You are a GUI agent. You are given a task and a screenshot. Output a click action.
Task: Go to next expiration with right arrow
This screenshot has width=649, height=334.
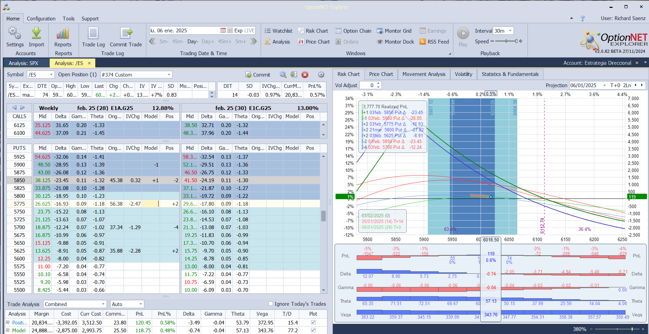click(22, 108)
